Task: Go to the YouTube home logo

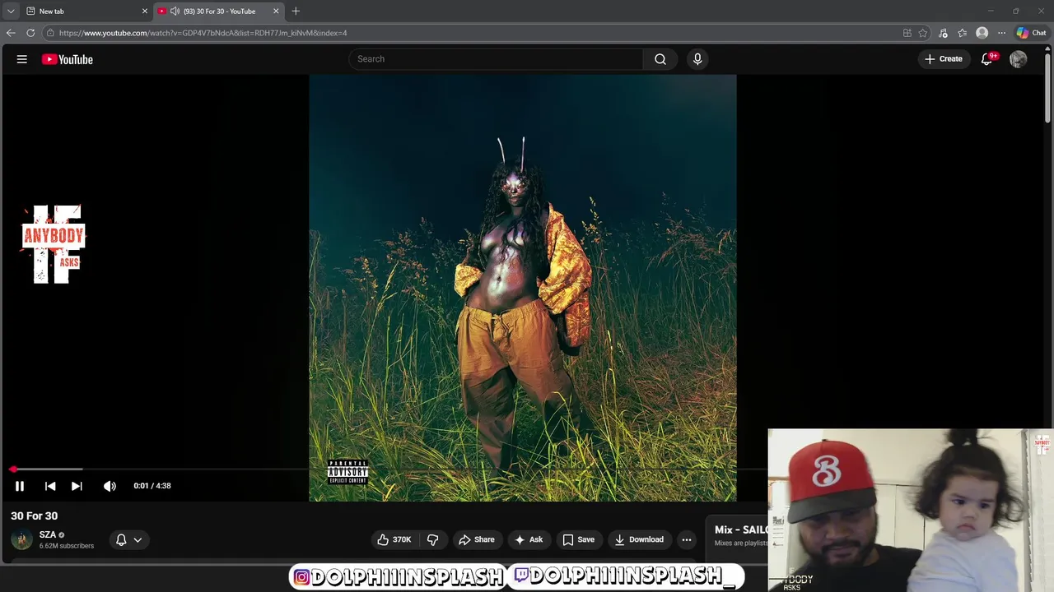Action: tap(68, 59)
